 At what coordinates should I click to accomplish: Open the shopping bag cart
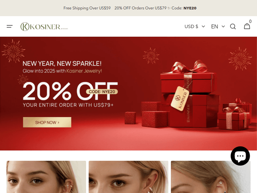[x=247, y=26]
